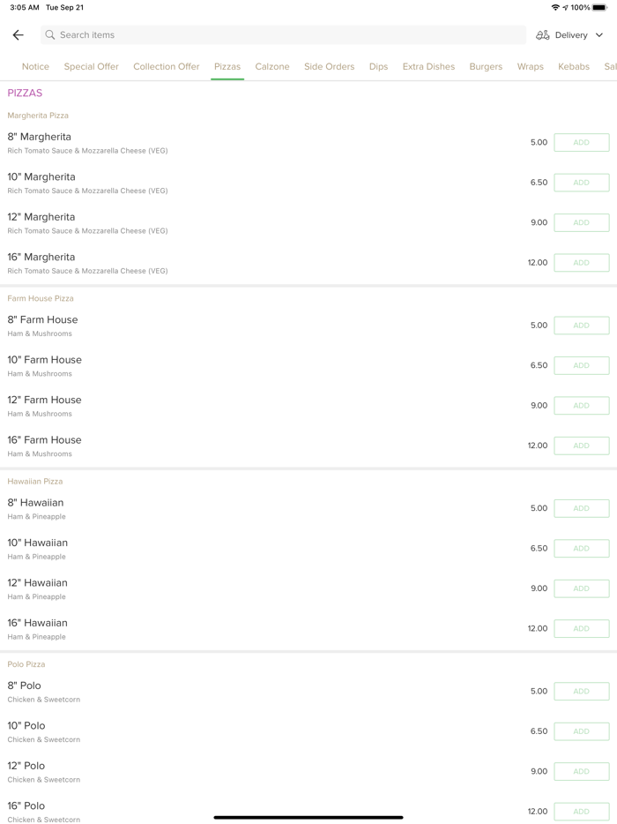Go to the Burgers tab
Image resolution: width=617 pixels, height=824 pixels.
coord(486,67)
